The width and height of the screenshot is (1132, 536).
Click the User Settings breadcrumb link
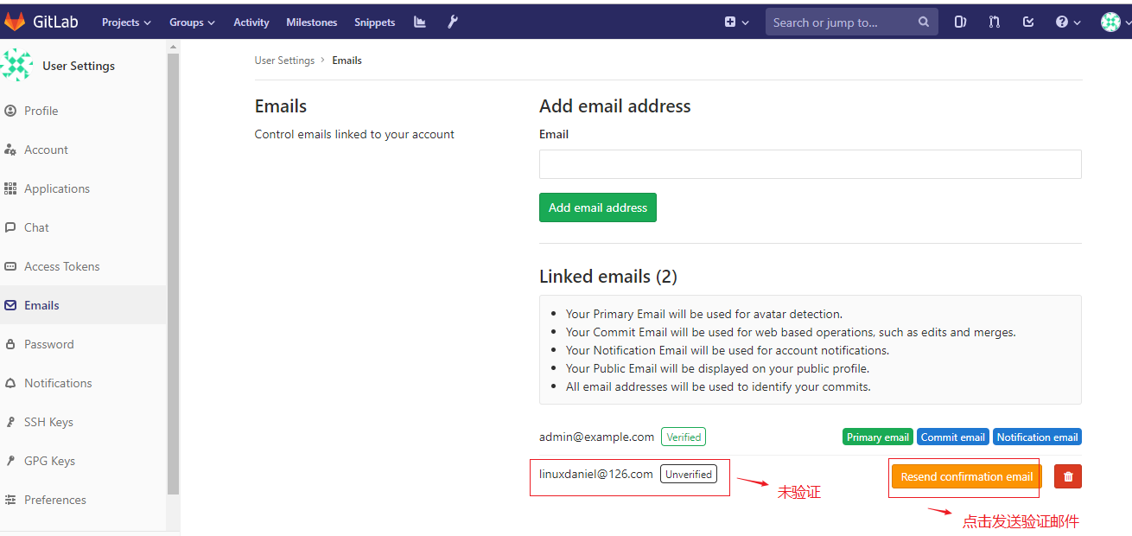(x=284, y=61)
